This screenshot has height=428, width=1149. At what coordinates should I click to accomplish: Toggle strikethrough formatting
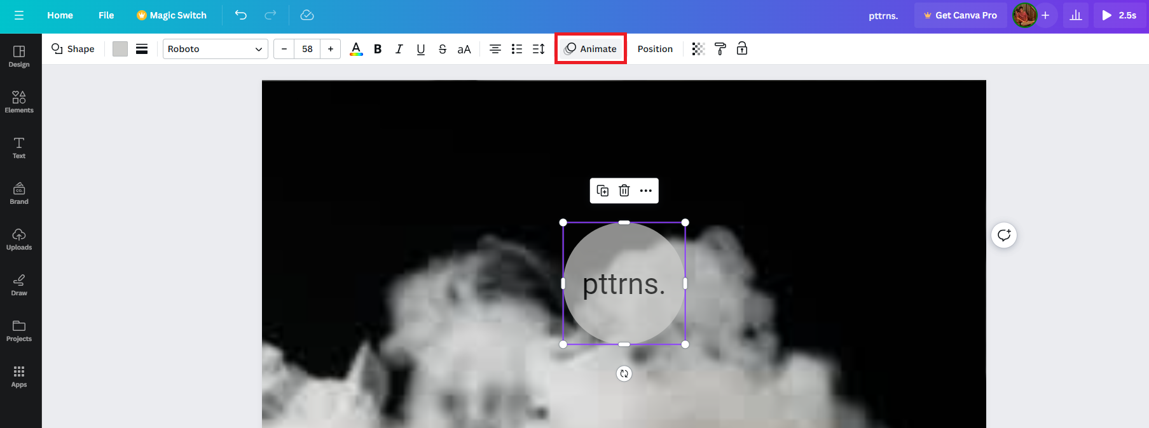click(x=443, y=49)
